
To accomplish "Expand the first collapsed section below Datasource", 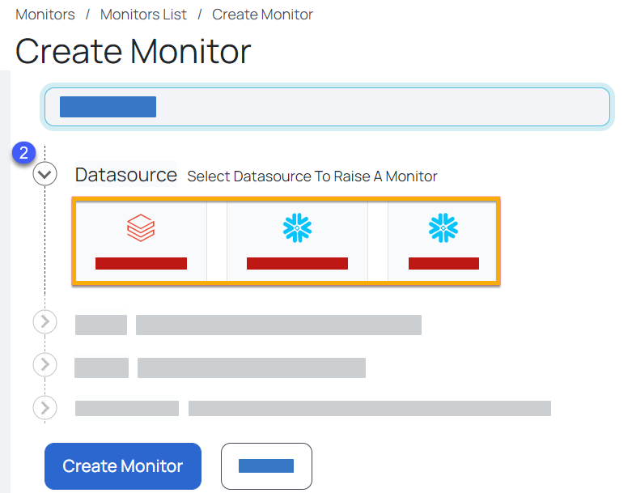I will coord(45,321).
